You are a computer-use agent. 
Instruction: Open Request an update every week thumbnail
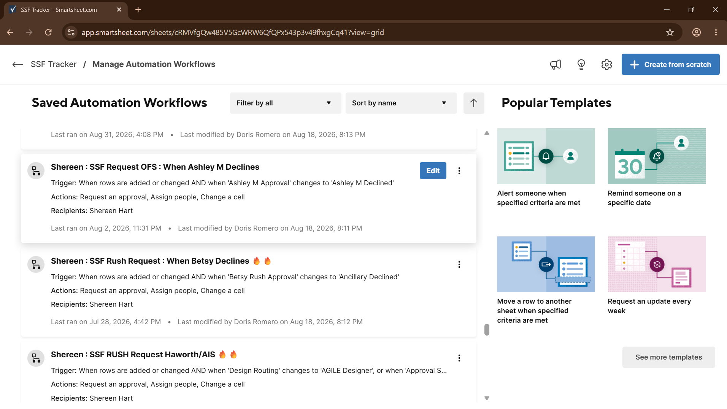point(656,264)
